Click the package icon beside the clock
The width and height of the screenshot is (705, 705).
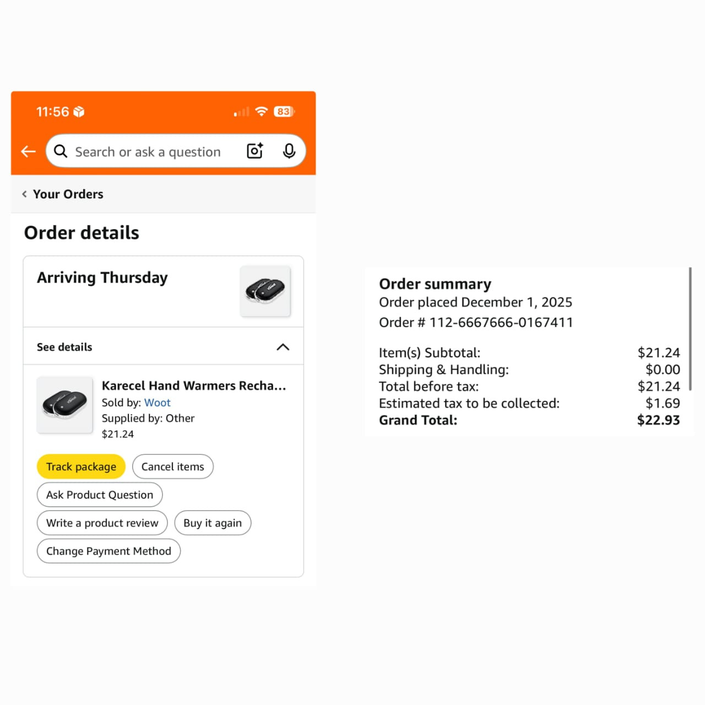pos(79,112)
